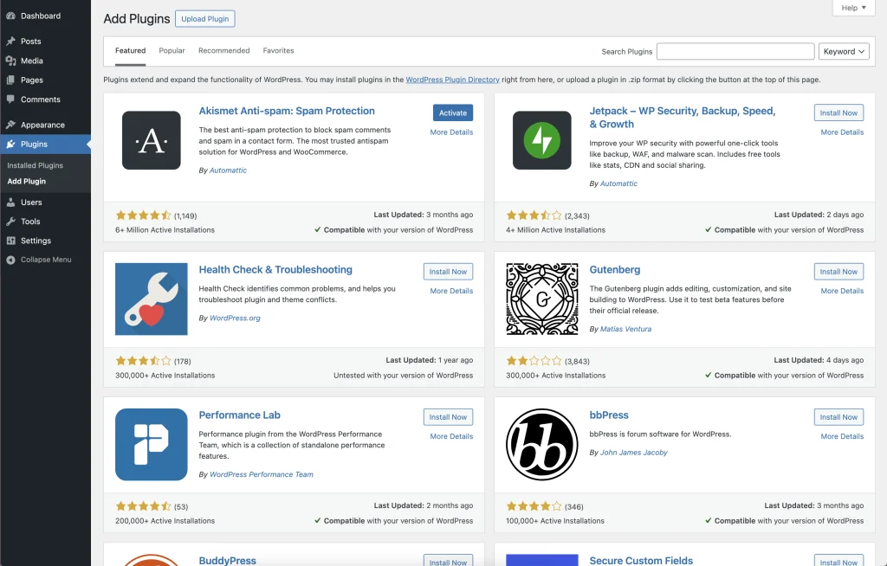
Task: Click the Collapse Menu arrow icon
Action: click(10, 260)
